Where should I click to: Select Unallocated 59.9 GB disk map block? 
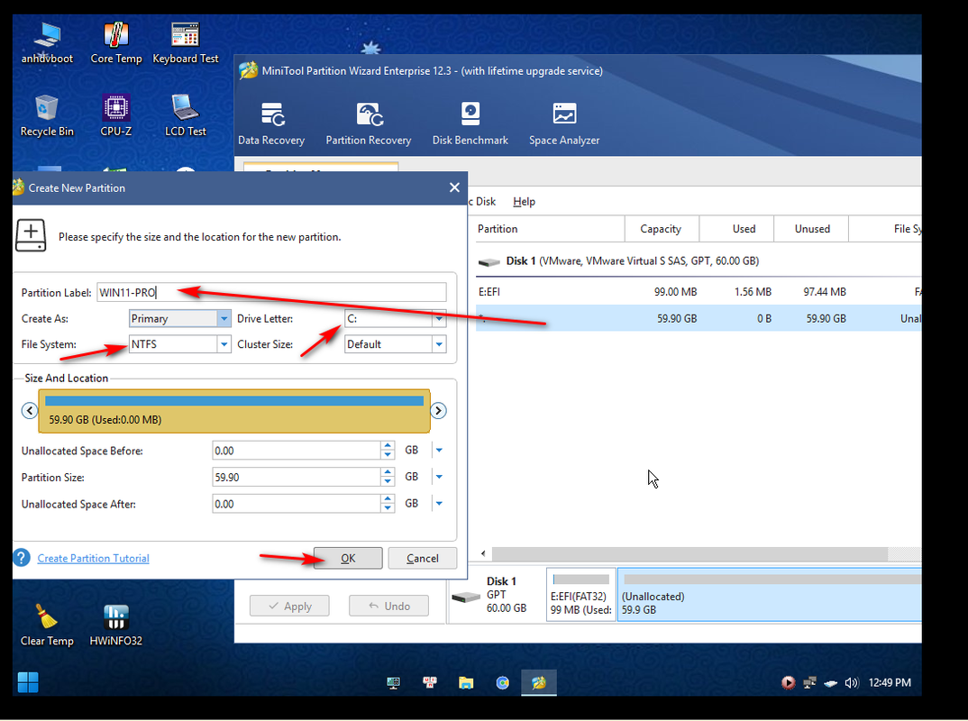[x=769, y=595]
